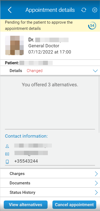
Task: Go back using the header arrow
Action: (10, 10)
